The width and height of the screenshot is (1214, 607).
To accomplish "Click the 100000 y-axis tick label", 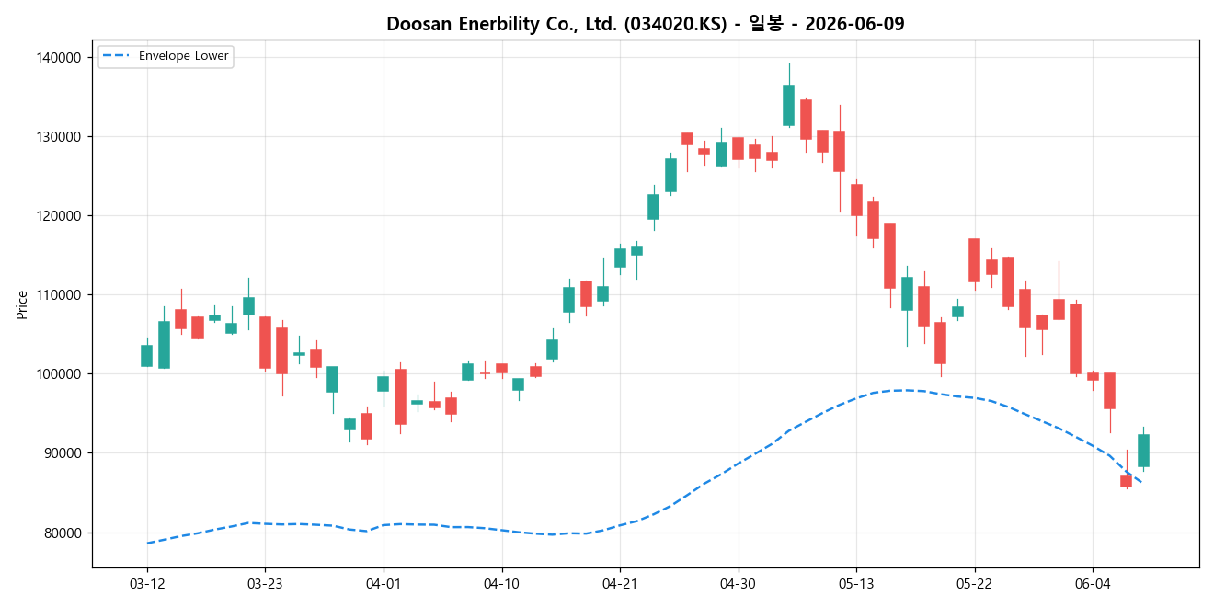I will (x=59, y=373).
